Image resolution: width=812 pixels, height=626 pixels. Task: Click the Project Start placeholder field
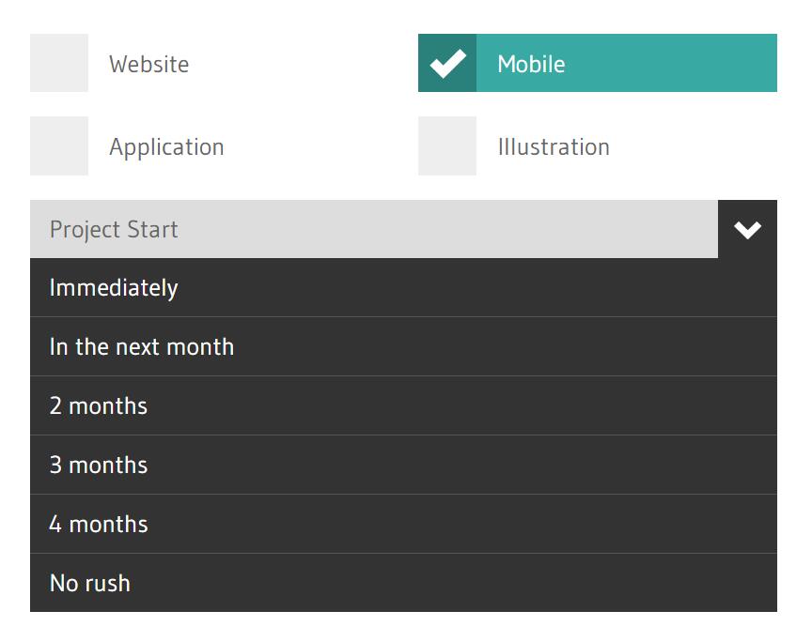click(374, 229)
